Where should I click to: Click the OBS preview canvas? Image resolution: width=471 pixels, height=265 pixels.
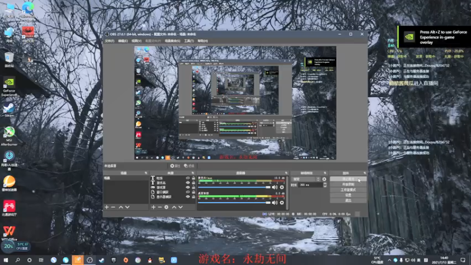235,102
